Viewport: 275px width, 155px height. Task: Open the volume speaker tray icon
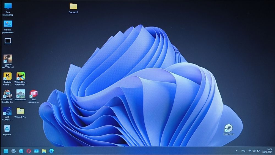pos(254,151)
